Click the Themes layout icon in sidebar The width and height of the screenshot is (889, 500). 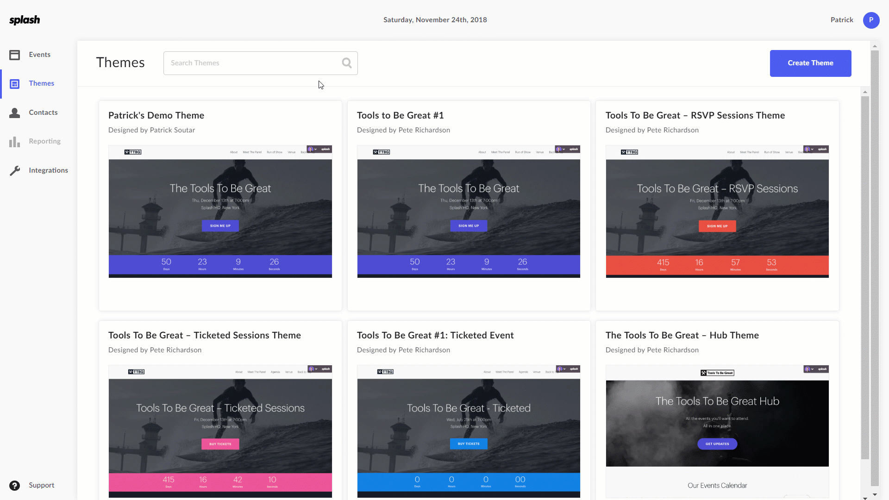tap(14, 84)
